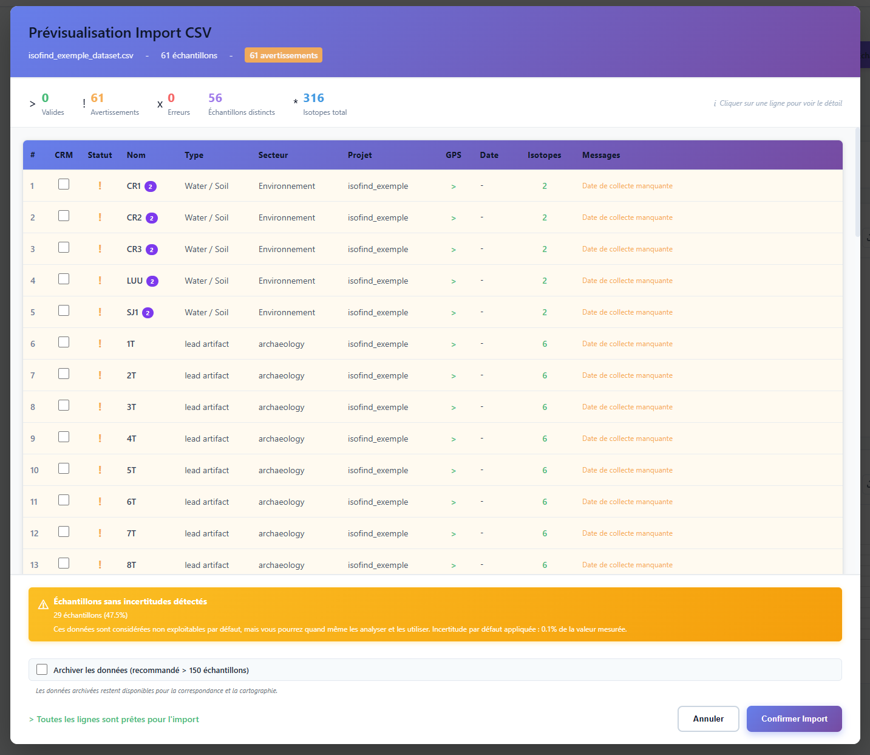This screenshot has width=870, height=755.
Task: Expand GPS coordinates for CR2
Action: (x=454, y=217)
